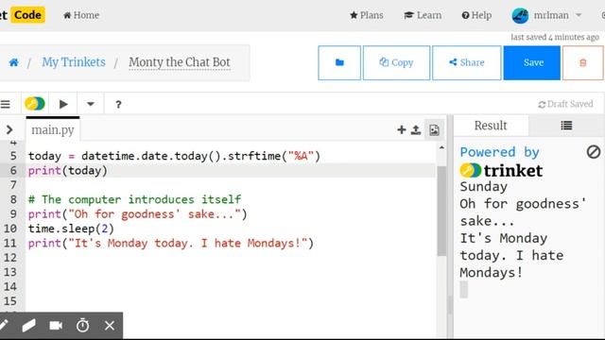The height and width of the screenshot is (340, 605).
Task: Click the trinket Code logo
Action: click(x=23, y=15)
